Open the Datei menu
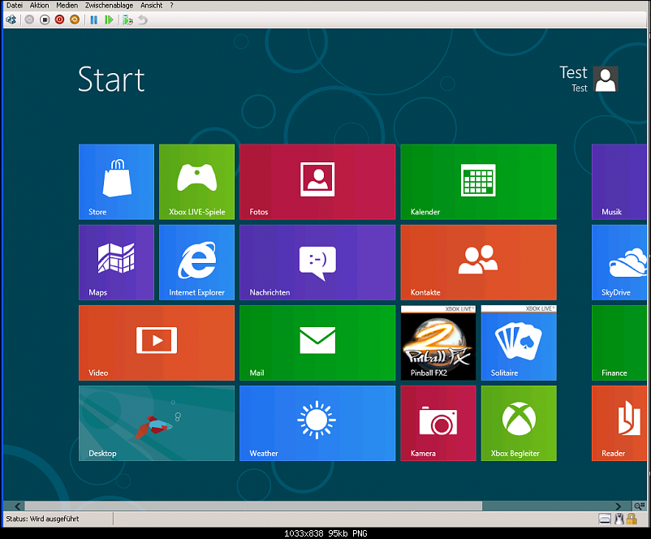 point(14,6)
